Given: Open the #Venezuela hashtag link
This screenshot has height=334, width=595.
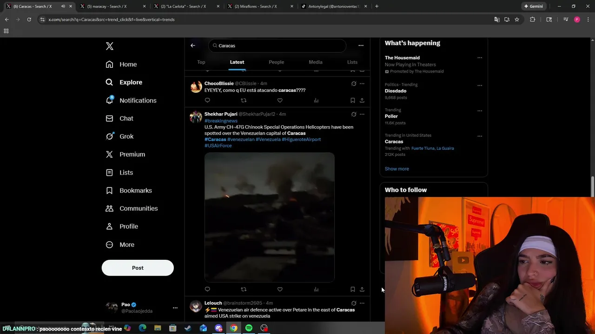Looking at the screenshot, I should (x=268, y=139).
